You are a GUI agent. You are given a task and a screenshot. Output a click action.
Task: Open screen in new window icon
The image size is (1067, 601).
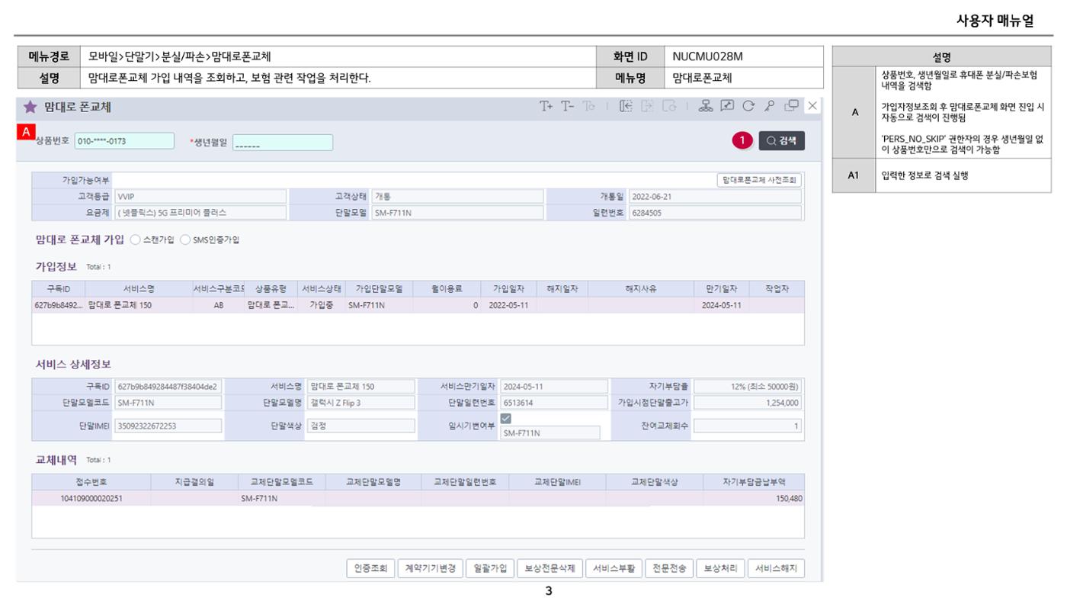pyautogui.click(x=792, y=107)
